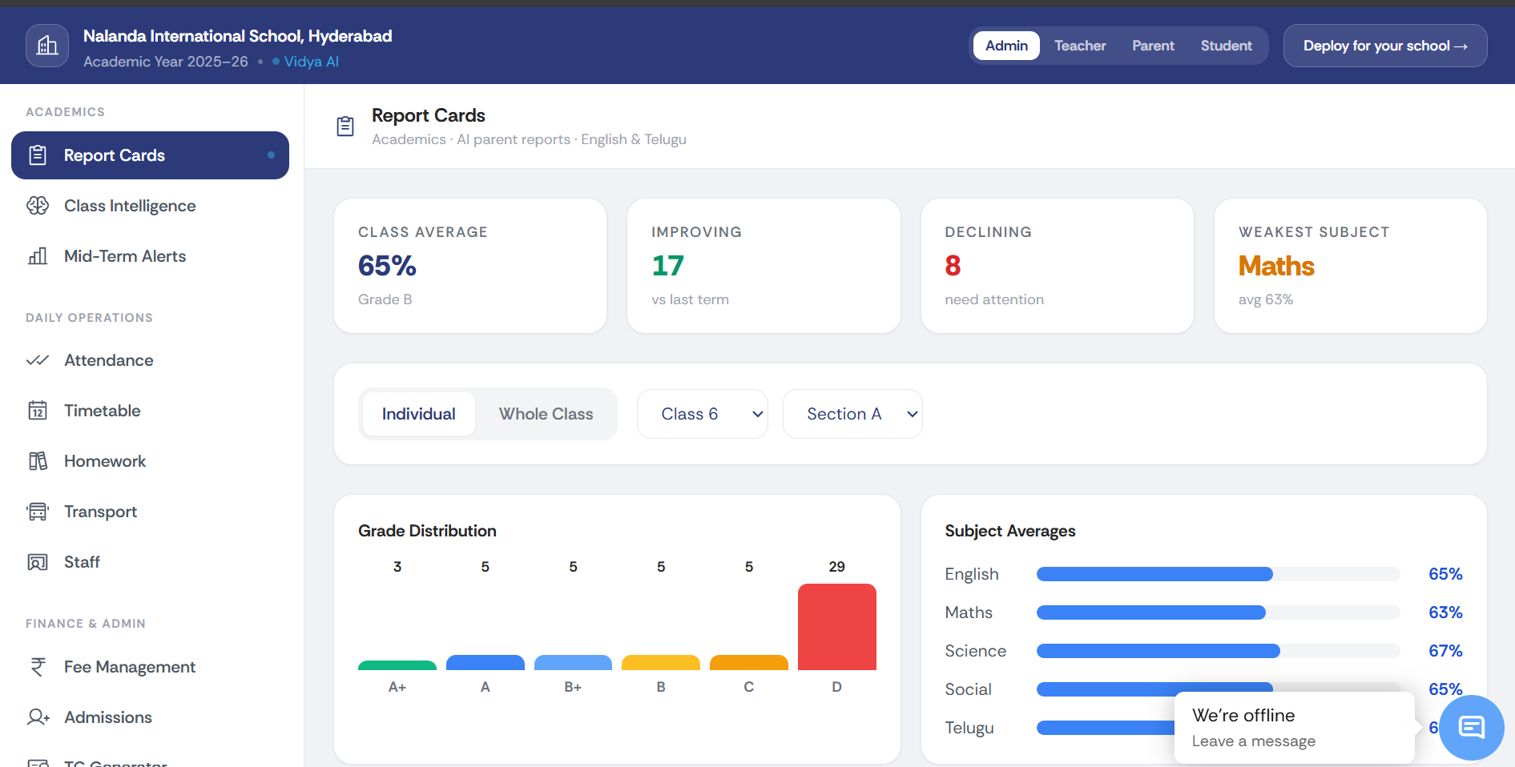Click the Timetable calendar icon
Viewport: 1515px width, 767px height.
pos(38,411)
